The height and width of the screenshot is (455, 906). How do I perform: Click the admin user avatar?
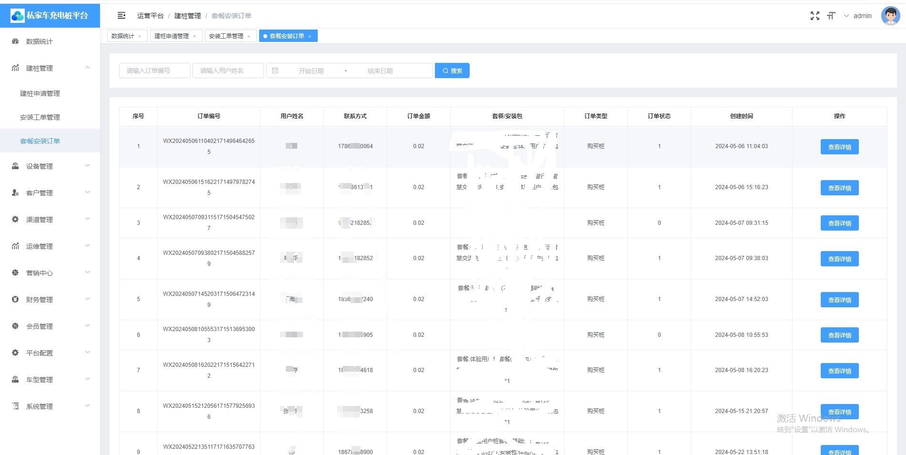890,16
